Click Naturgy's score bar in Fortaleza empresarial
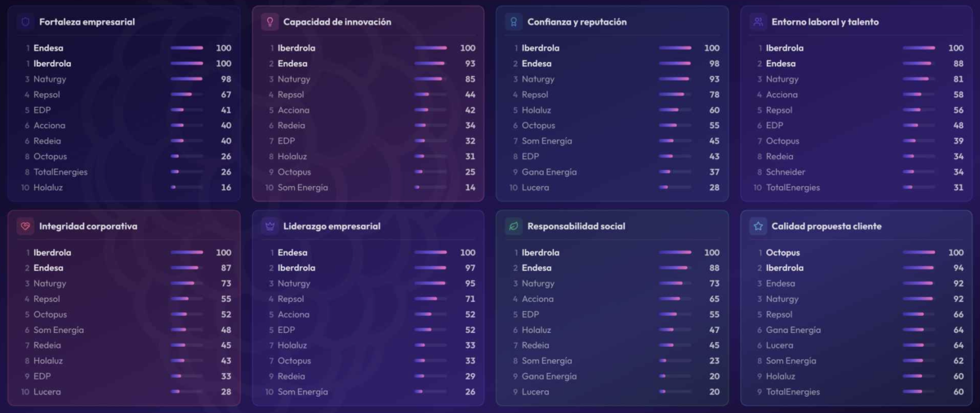The image size is (980, 413). [186, 79]
